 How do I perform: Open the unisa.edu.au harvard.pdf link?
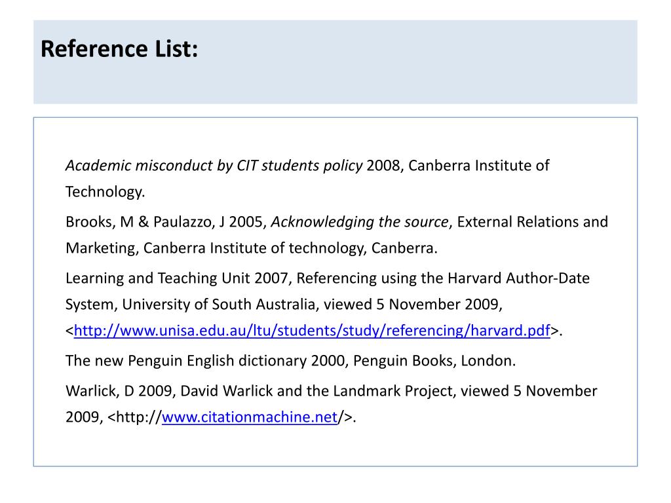click(x=312, y=330)
